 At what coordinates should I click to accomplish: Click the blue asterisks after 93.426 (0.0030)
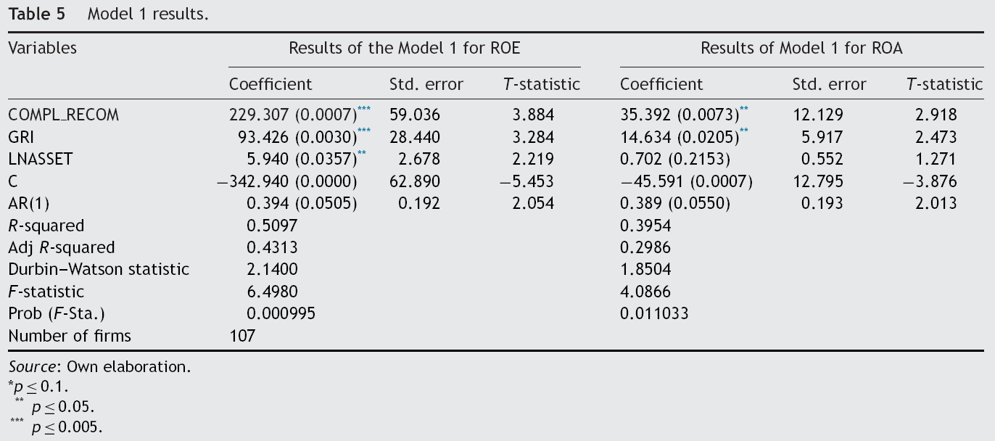point(364,132)
